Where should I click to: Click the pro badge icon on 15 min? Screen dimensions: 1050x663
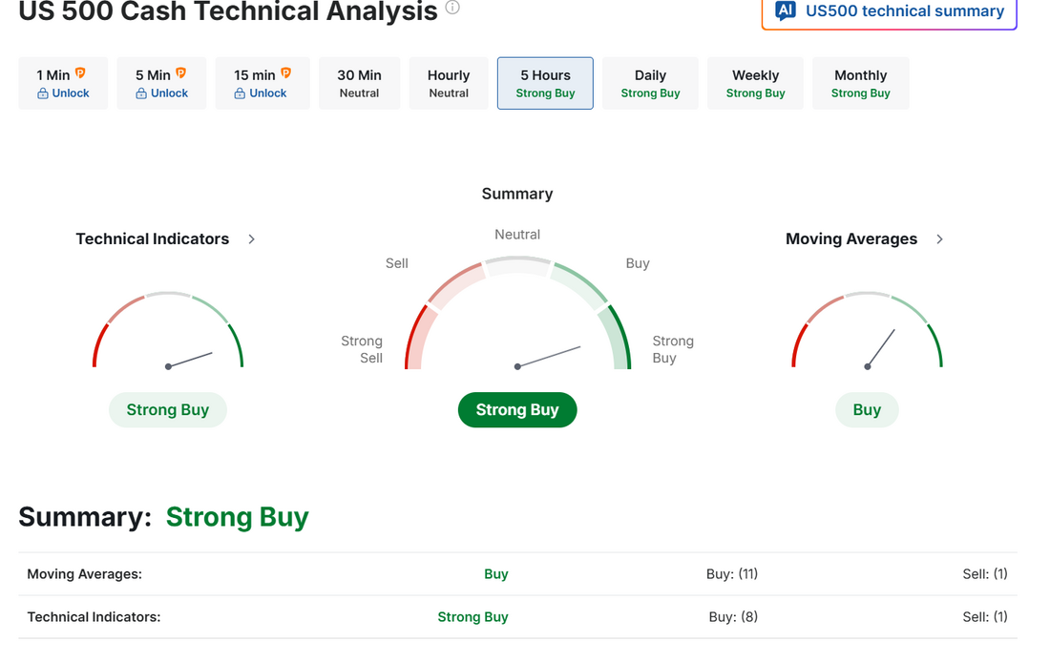(x=286, y=73)
